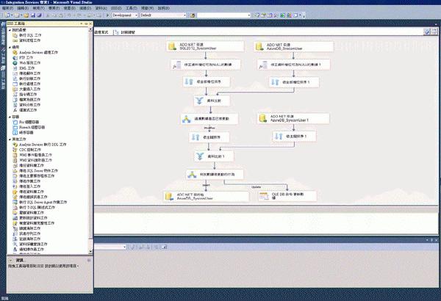Open the SSIS(S) menu

[116, 8]
